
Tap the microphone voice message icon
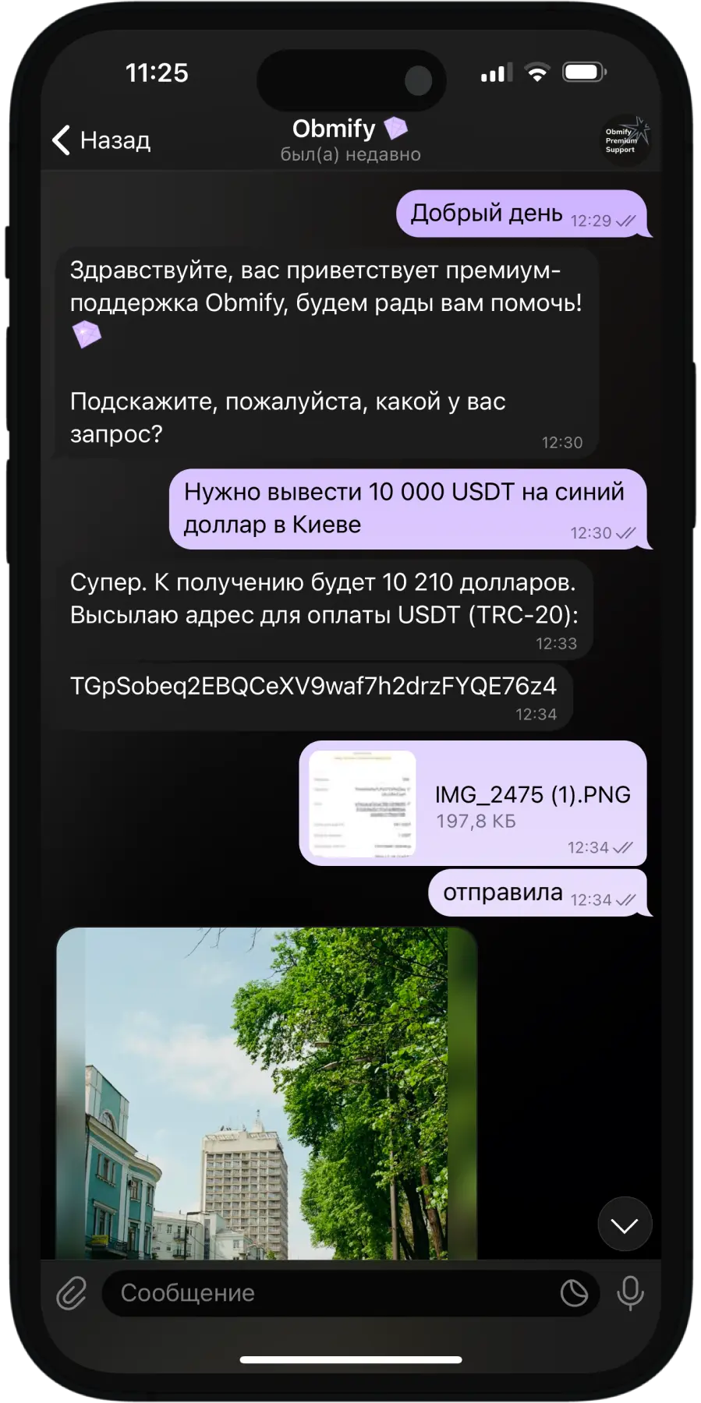pyautogui.click(x=630, y=1293)
